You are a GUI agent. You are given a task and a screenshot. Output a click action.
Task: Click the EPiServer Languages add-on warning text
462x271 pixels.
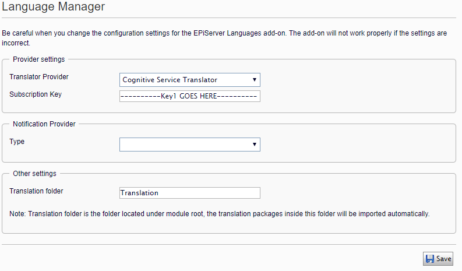point(224,38)
